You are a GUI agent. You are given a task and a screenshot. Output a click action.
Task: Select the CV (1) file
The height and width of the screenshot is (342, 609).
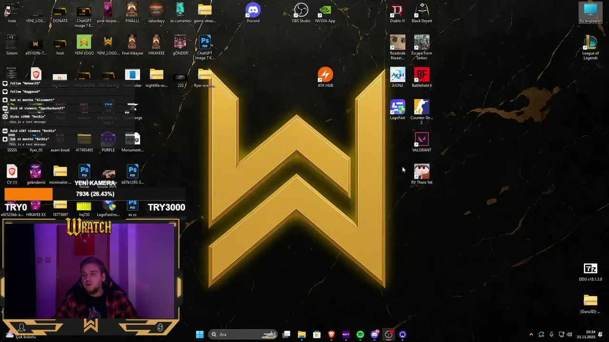pyautogui.click(x=12, y=174)
